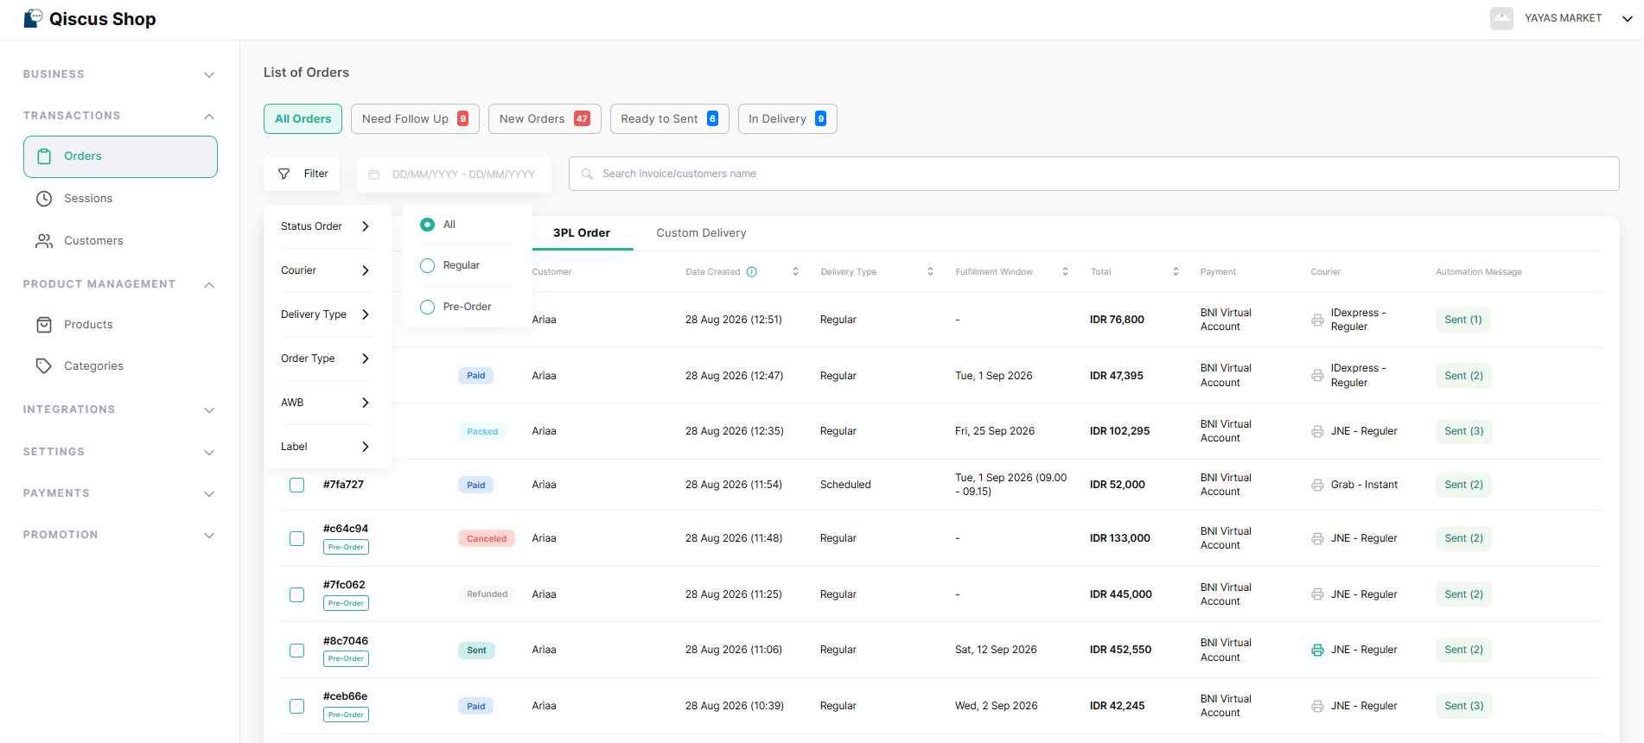Switch to the Custom Delivery tab
The width and height of the screenshot is (1644, 743).
point(701,233)
